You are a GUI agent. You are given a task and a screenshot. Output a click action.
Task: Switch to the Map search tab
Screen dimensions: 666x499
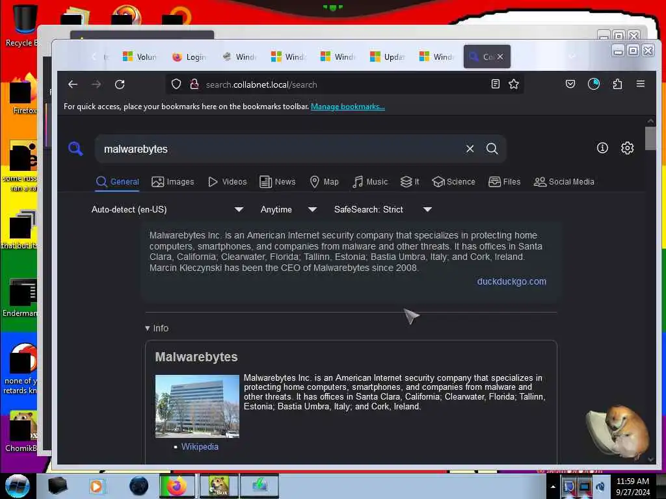tap(324, 182)
